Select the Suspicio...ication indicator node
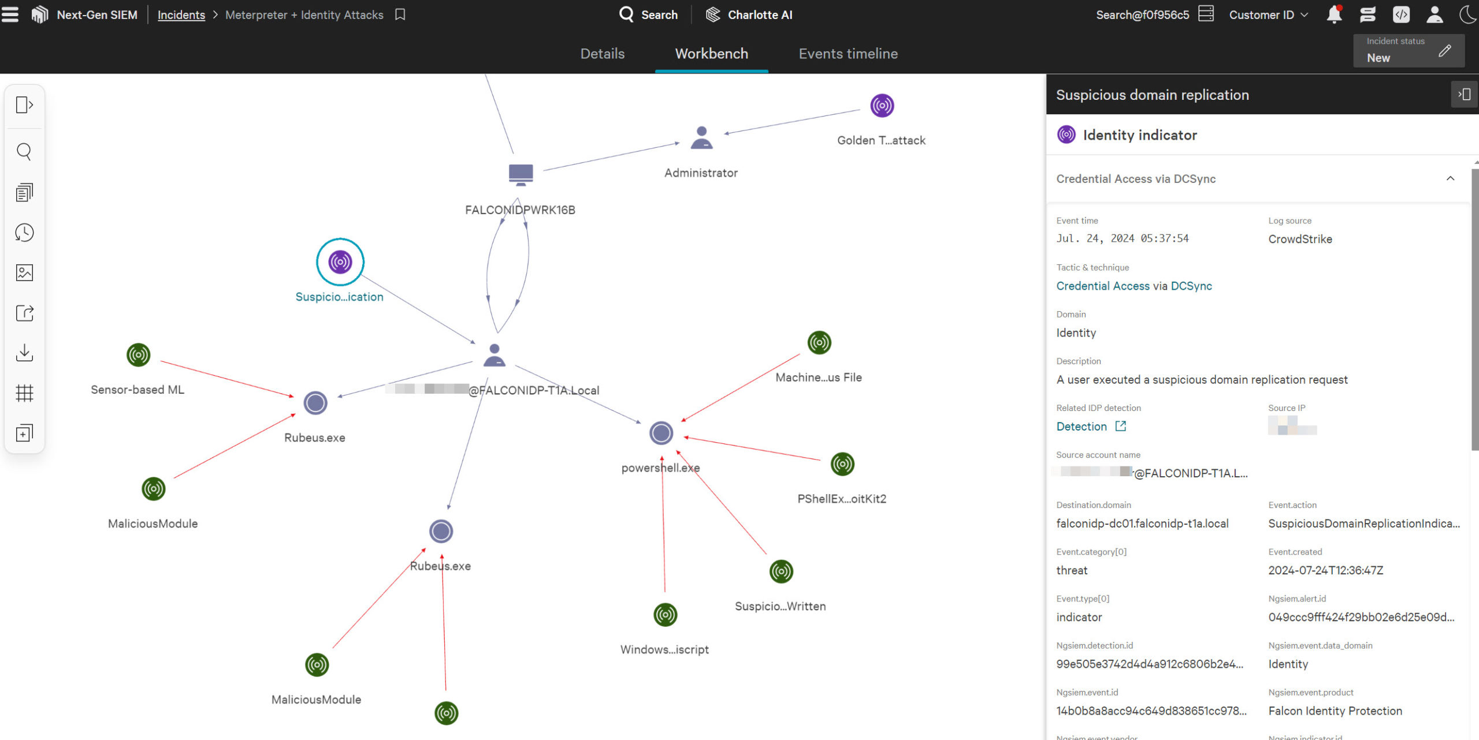Image resolution: width=1479 pixels, height=740 pixels. pyautogui.click(x=340, y=262)
